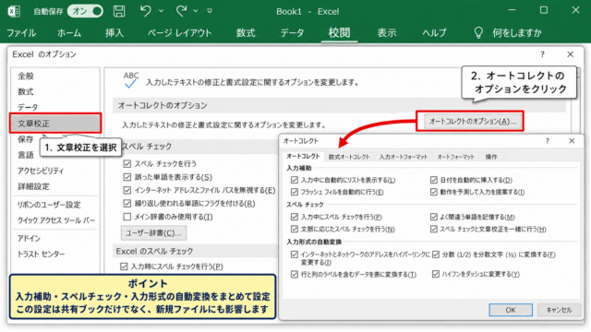Switch to the 数式オートコレクト tab

(x=349, y=157)
